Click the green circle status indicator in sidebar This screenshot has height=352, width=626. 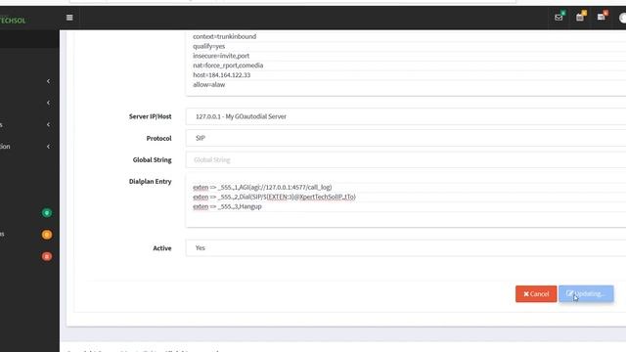point(47,213)
